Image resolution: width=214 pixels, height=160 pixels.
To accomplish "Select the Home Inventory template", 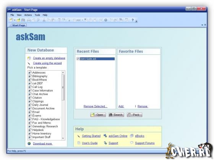I will [x=42, y=134].
